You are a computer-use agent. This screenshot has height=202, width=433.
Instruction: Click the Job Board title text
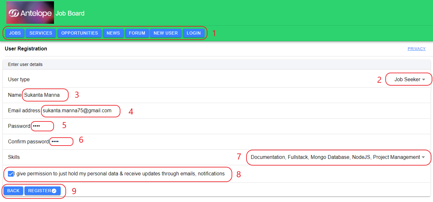pos(70,13)
